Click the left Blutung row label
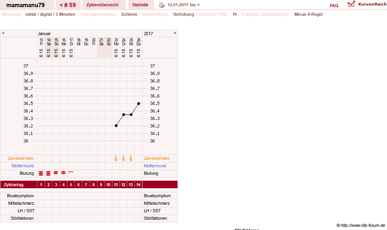 pos(27,173)
